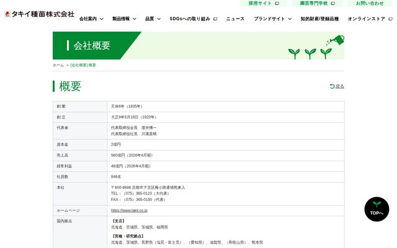Viewport: 397px width, 248px height.
Task: Expand the 会社案内 dropdown chevron
Action: 102,19
